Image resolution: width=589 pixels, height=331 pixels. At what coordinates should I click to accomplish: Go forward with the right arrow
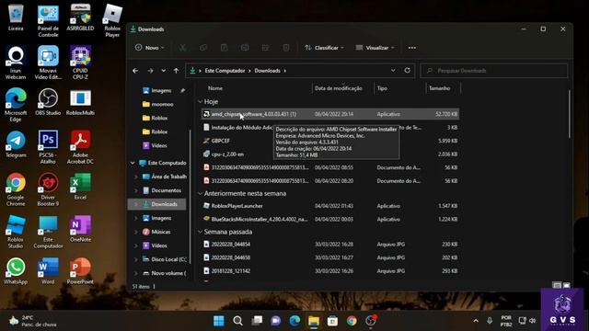point(150,71)
